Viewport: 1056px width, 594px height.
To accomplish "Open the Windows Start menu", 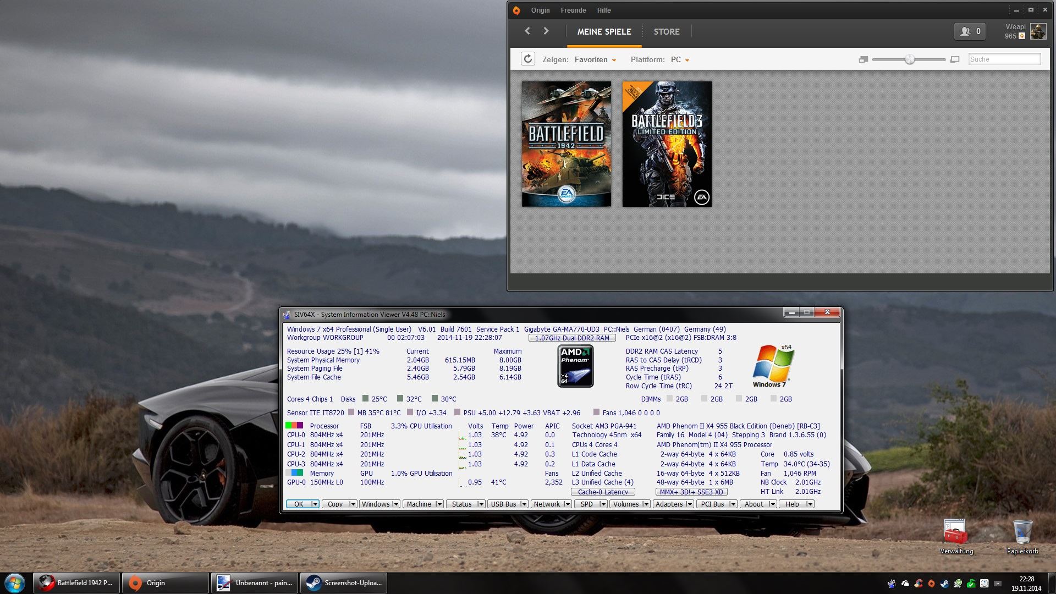I will 15,583.
